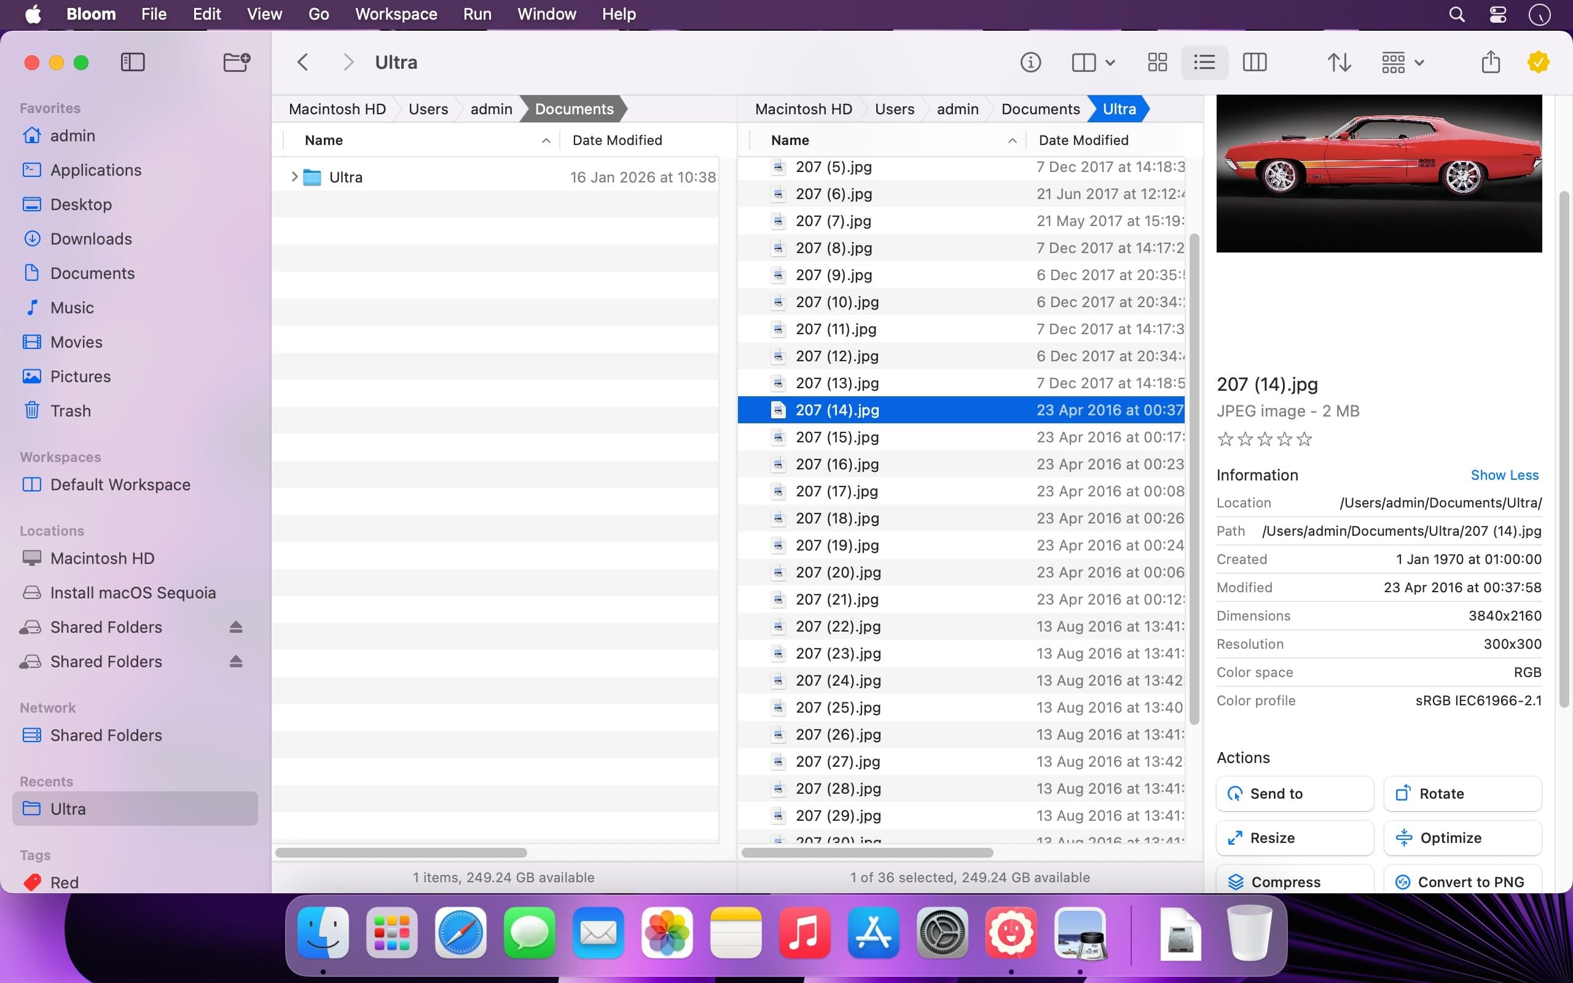This screenshot has width=1573, height=983.
Task: Click the Info inspector toolbar icon
Action: [x=1030, y=63]
